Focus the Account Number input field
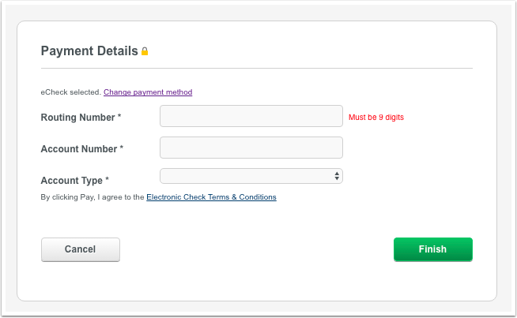This screenshot has height=318, width=517. (x=251, y=148)
